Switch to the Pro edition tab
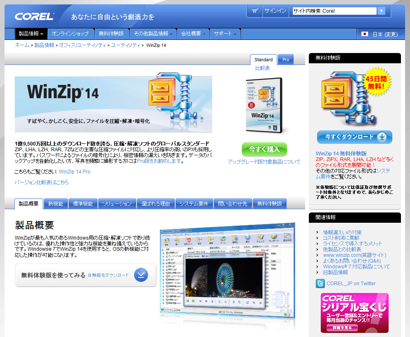 coord(285,60)
